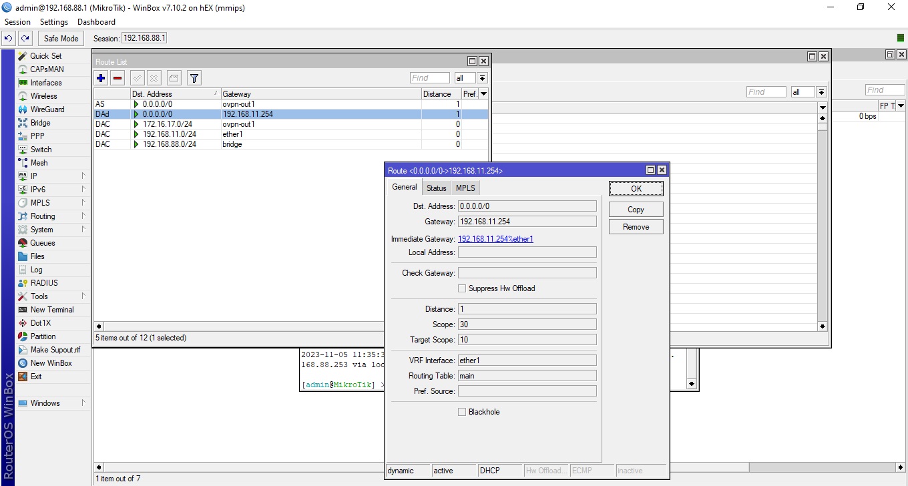Expand the IP submenu in the sidebar
The image size is (908, 486).
(x=34, y=176)
